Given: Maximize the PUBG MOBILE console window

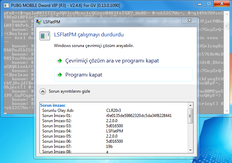Looking at the screenshot, I should (x=209, y=3).
